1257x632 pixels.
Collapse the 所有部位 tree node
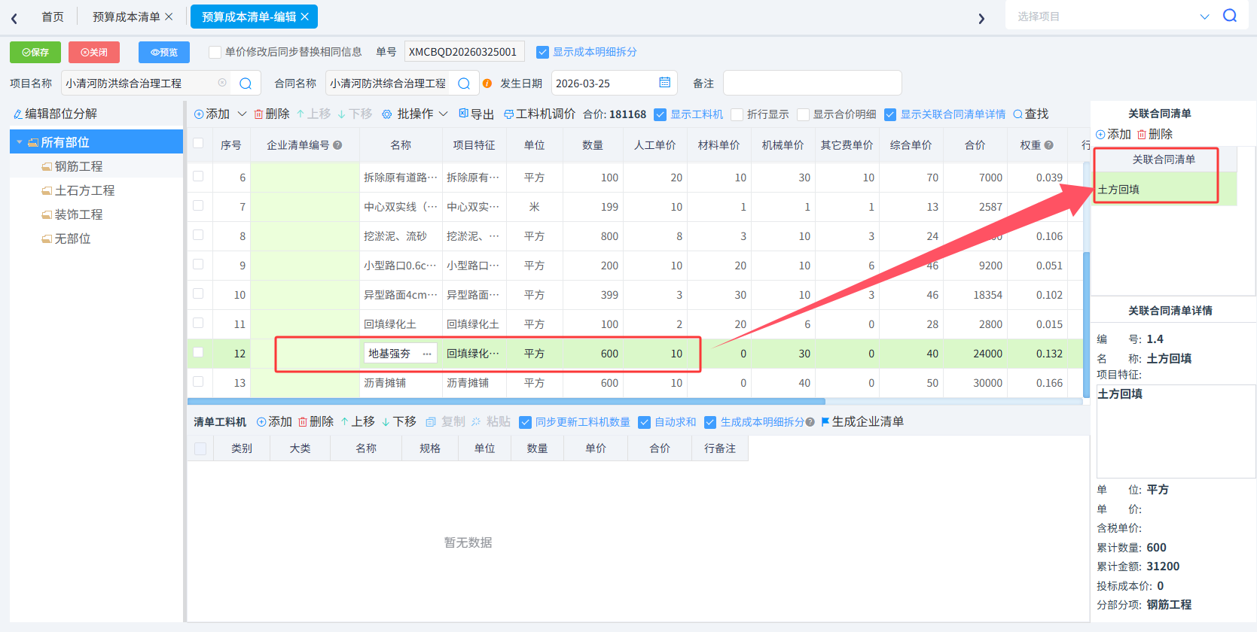pyautogui.click(x=20, y=142)
